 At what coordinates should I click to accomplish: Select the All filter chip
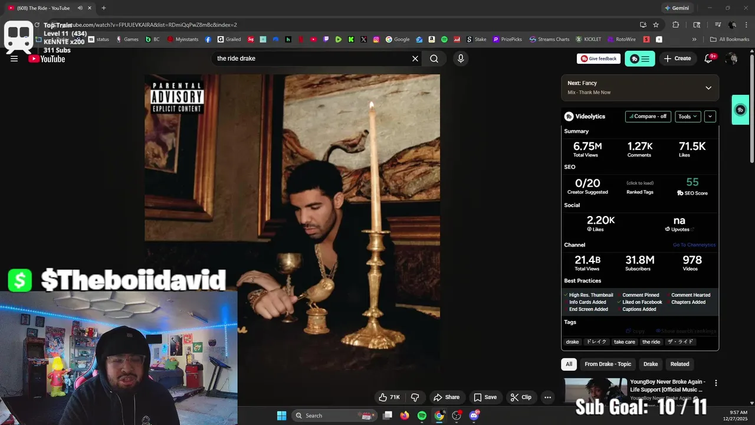click(569, 364)
